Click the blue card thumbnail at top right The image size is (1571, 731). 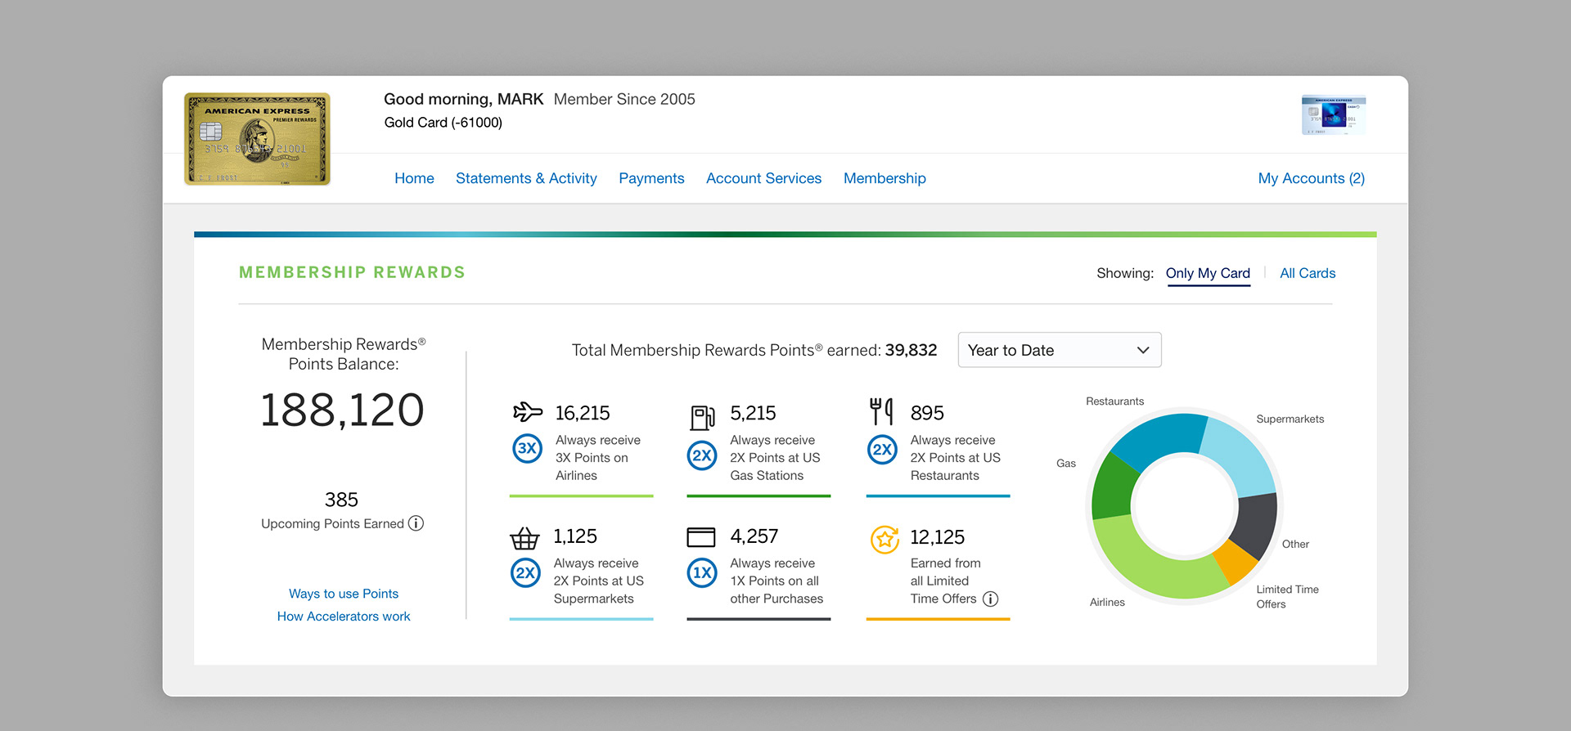tap(1333, 115)
